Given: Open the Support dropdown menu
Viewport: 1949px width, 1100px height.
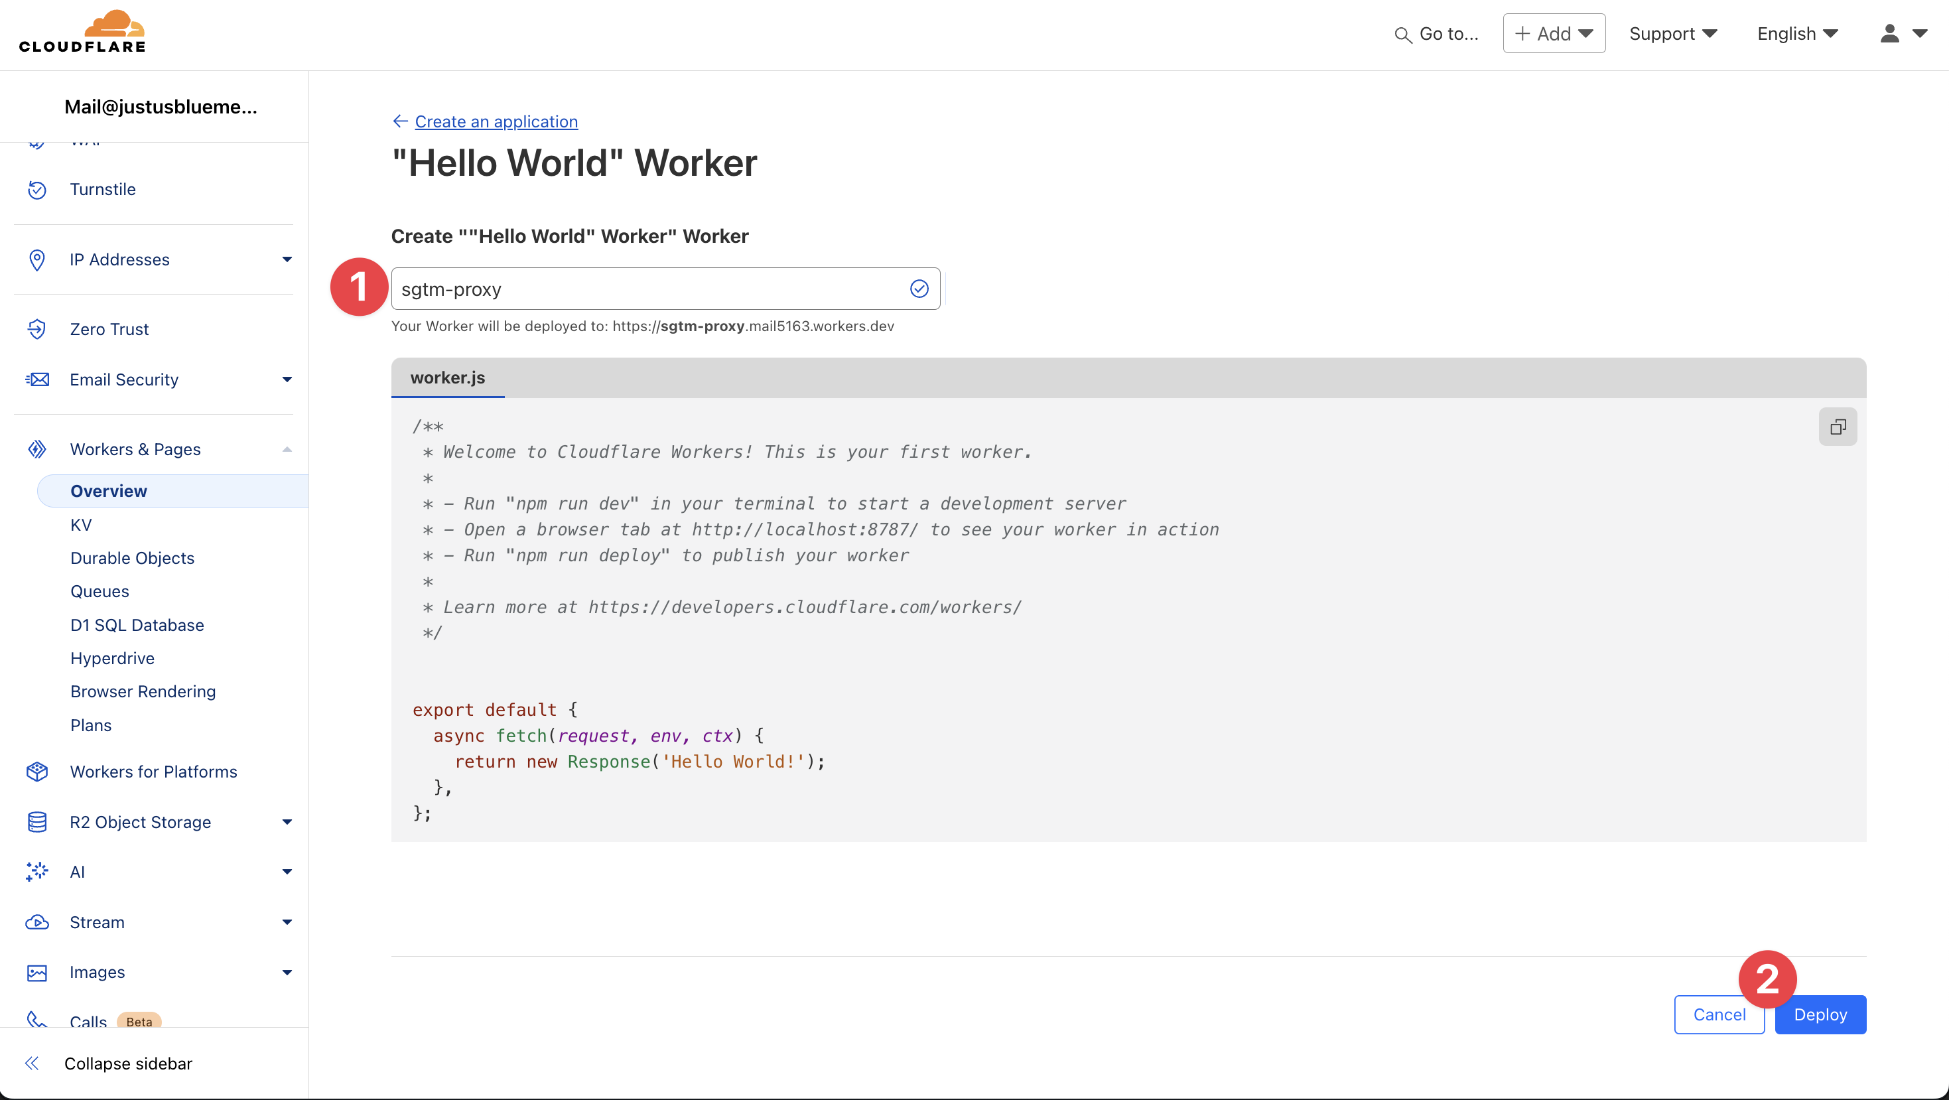Looking at the screenshot, I should (x=1673, y=33).
